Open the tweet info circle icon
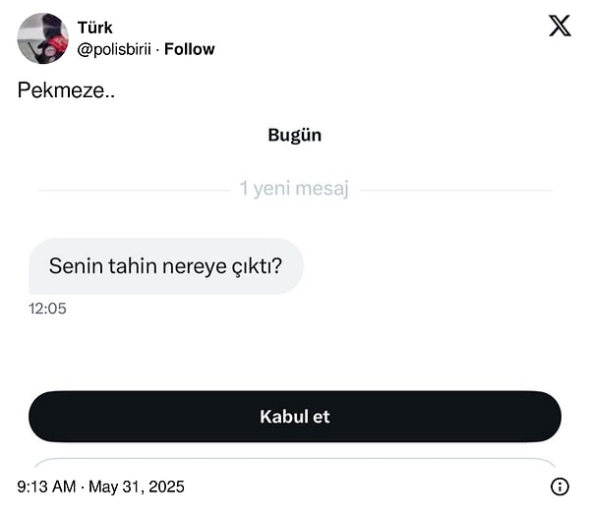The height and width of the screenshot is (516, 590). (560, 487)
